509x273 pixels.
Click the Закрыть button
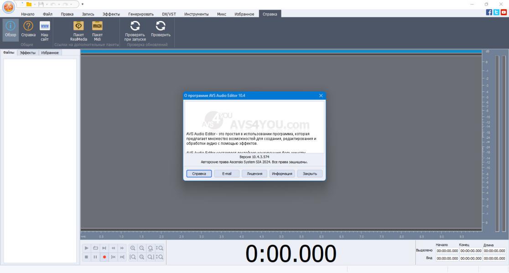click(x=310, y=173)
